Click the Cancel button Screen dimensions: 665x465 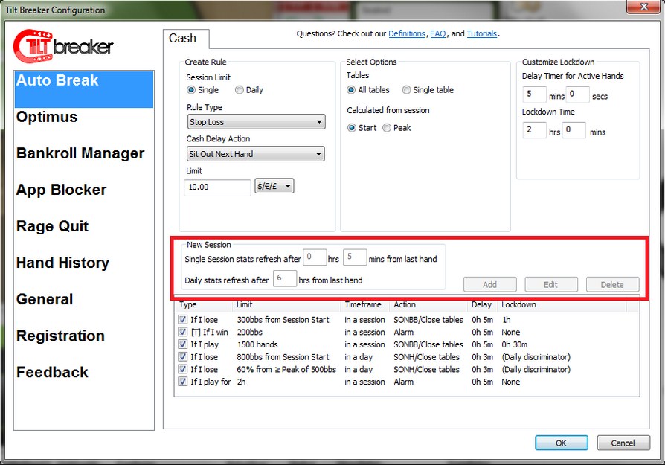[x=623, y=443]
